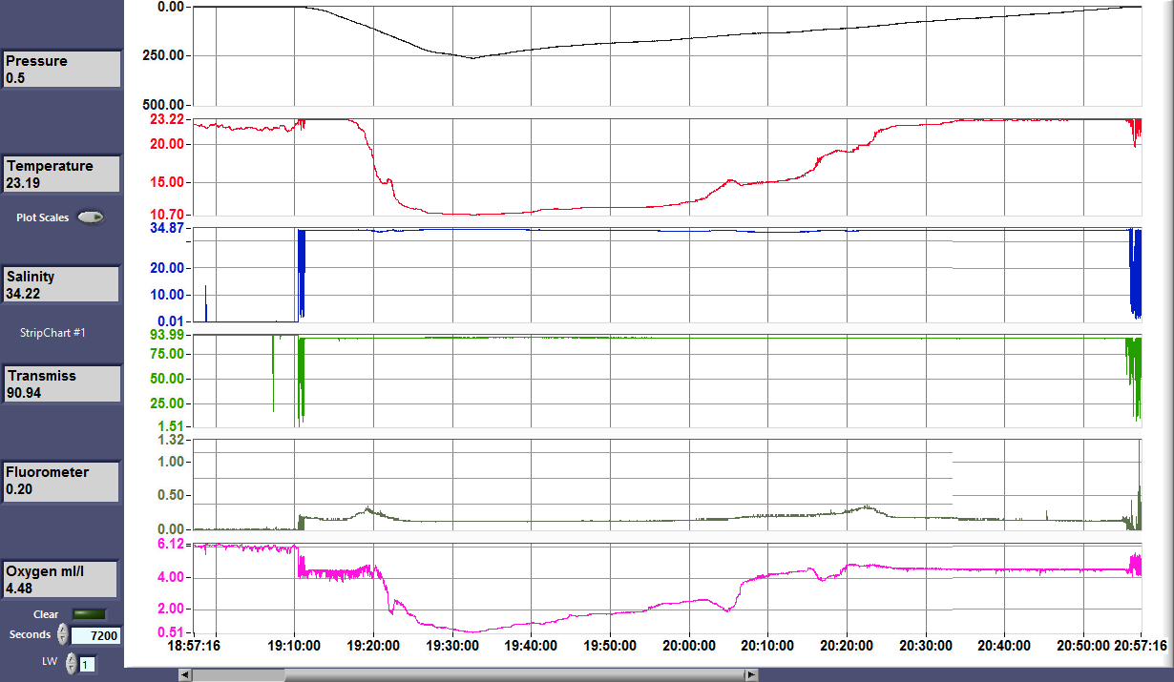Click the Clear LED button
The height and width of the screenshot is (682, 1174).
point(90,614)
